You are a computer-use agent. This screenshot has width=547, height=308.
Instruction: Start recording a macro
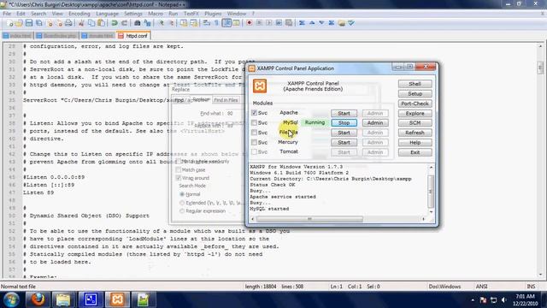point(249,23)
